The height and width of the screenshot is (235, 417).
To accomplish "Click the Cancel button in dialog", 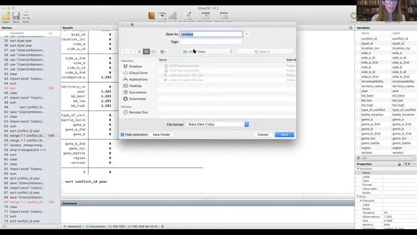I will [x=263, y=134].
